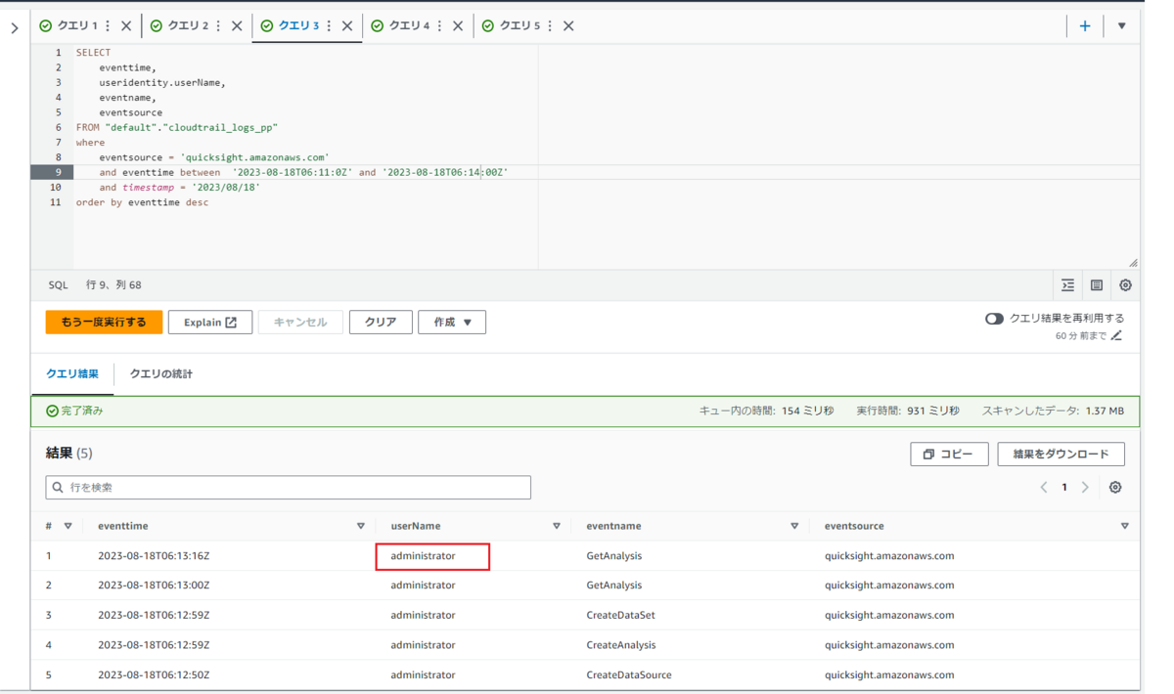Add a new query tab

coord(1085,26)
